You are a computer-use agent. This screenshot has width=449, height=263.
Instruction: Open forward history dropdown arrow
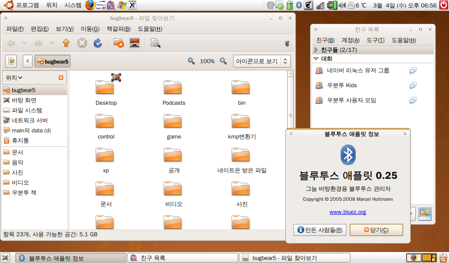[x=52, y=43]
